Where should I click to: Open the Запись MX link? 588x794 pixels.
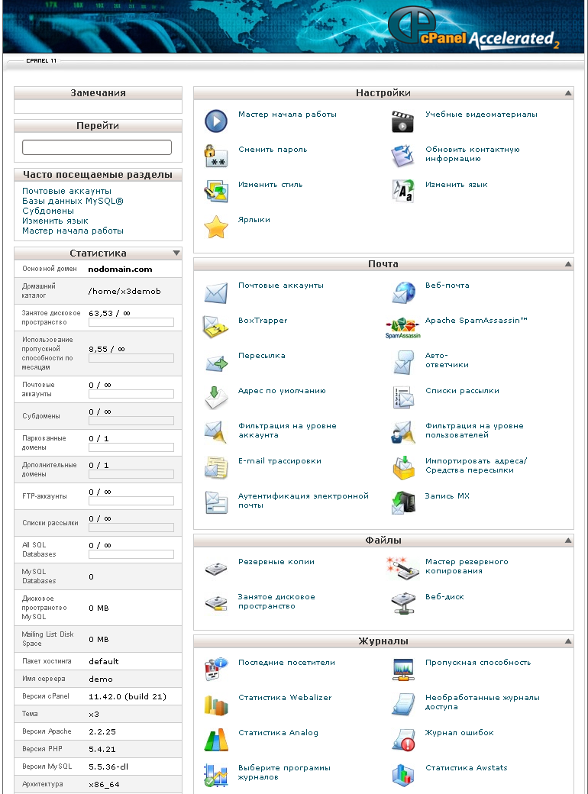tap(447, 495)
